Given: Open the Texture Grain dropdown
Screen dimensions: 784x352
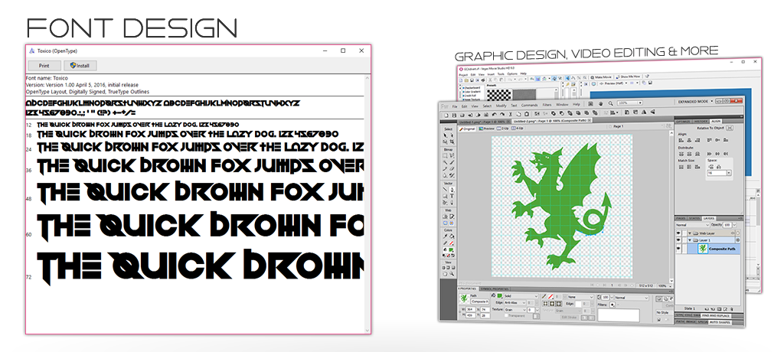Looking at the screenshot, I should [515, 310].
